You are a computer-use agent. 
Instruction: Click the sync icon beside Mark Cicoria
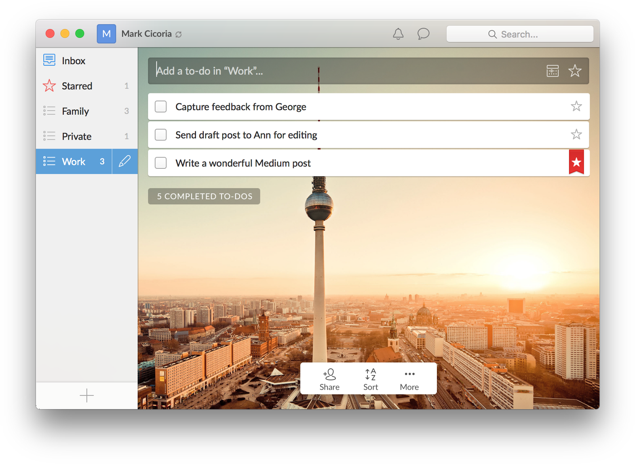point(179,35)
